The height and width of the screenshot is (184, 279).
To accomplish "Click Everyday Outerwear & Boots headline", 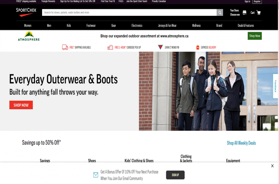I will [x=63, y=79].
